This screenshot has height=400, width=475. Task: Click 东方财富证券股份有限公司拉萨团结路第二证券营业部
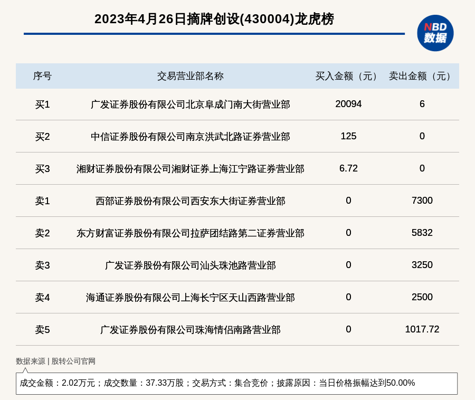[190, 233]
